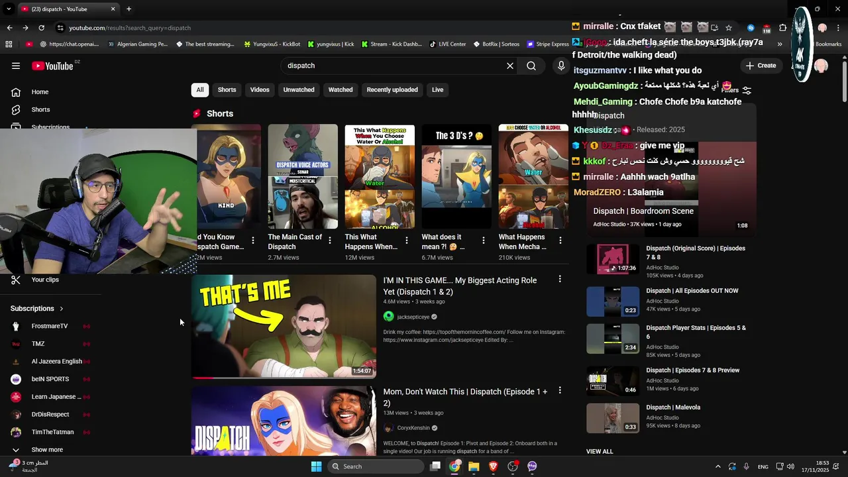This screenshot has width=848, height=477.
Task: Open jacksepticeye channel link
Action: click(x=413, y=317)
